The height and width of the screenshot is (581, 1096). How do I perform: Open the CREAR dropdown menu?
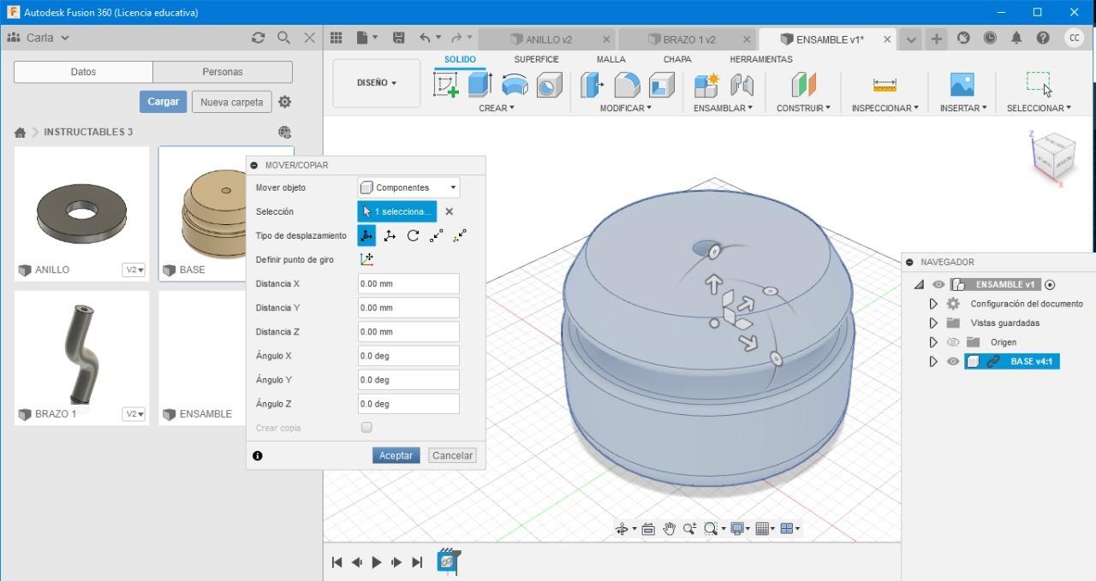coord(497,108)
